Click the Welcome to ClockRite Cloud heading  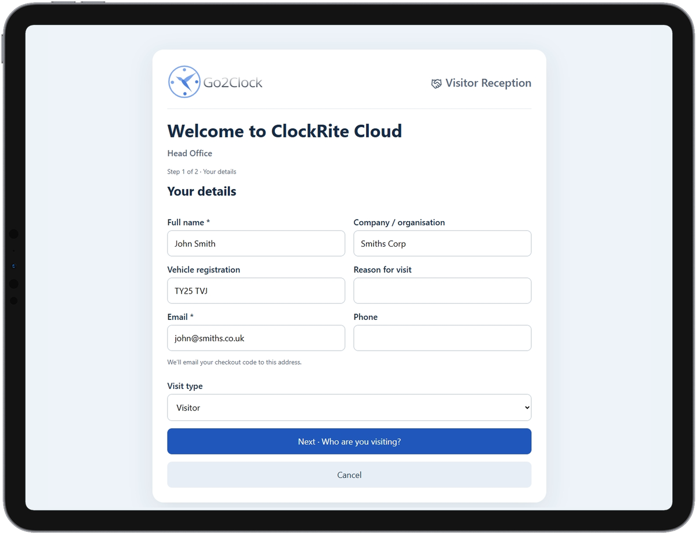(285, 131)
